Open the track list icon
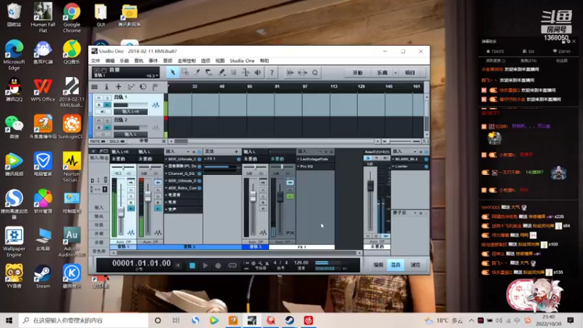This screenshot has height=328, width=583. (x=95, y=87)
